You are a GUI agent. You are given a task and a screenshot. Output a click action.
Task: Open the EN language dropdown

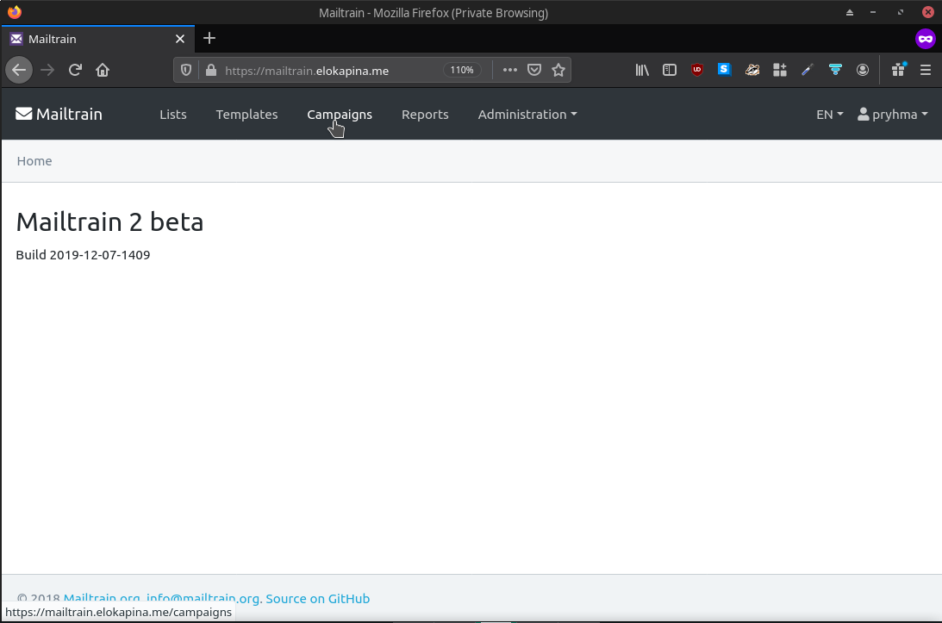pyautogui.click(x=830, y=114)
